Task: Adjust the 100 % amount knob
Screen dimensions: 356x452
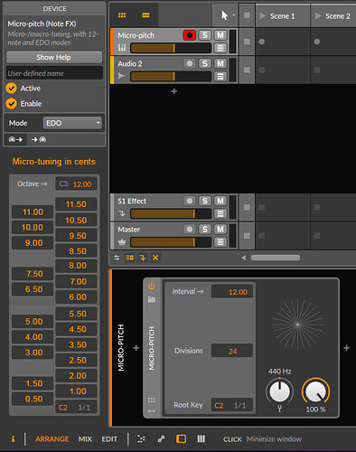Action: (315, 391)
